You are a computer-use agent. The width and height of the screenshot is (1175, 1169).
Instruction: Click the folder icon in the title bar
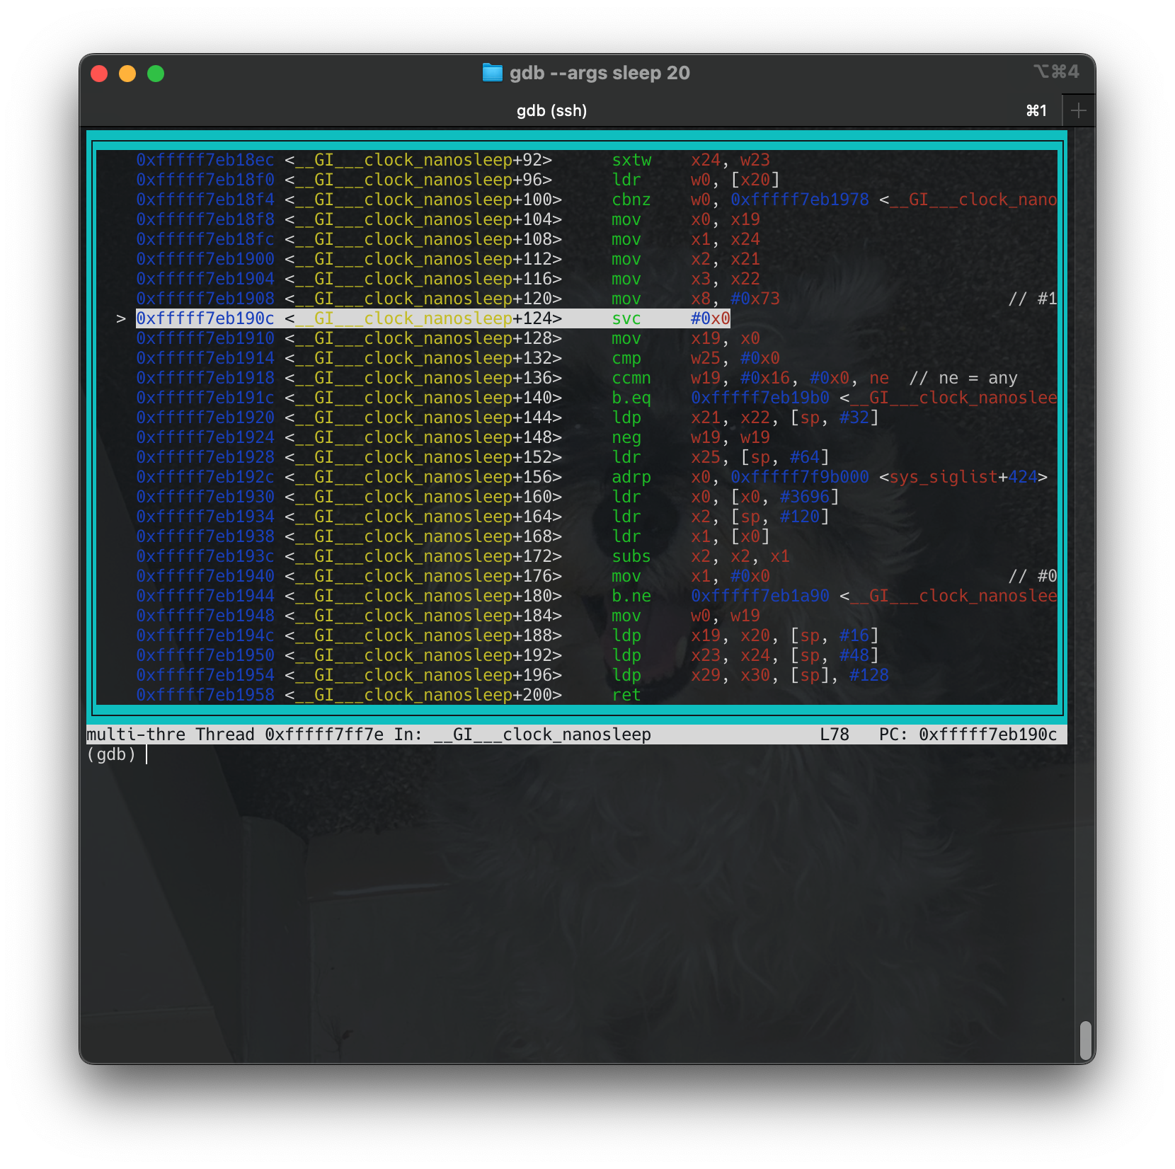click(x=493, y=72)
